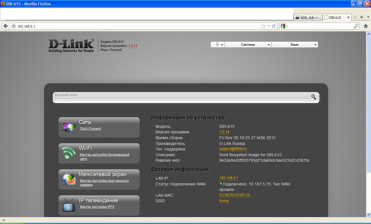This screenshot has width=371, height=224.
Task: Open the light bulb notifications dropdown
Action: [218, 45]
